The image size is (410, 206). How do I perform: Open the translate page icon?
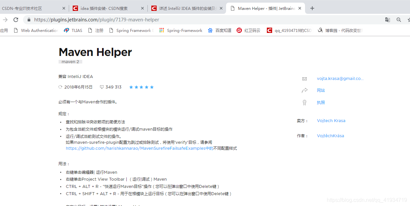pos(388,20)
